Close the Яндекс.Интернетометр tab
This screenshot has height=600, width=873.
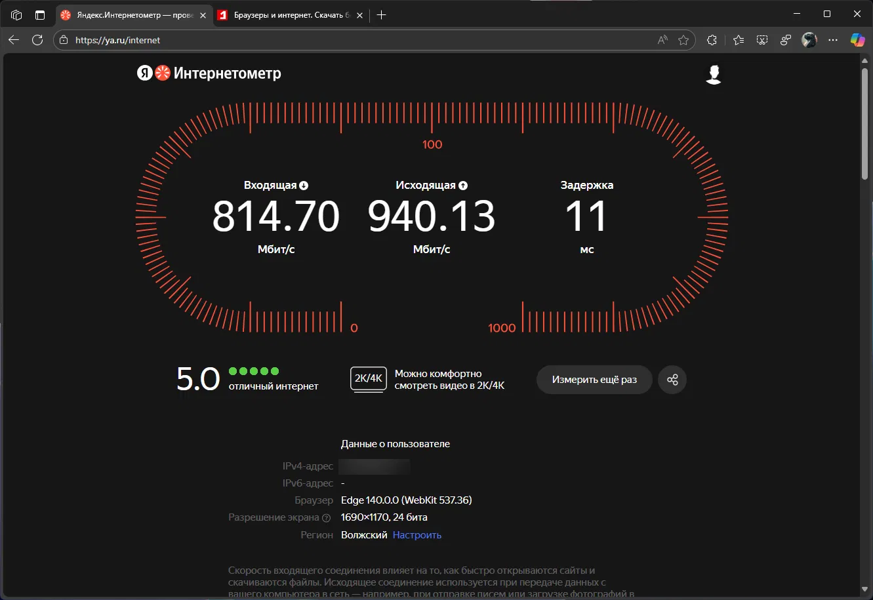(x=203, y=15)
